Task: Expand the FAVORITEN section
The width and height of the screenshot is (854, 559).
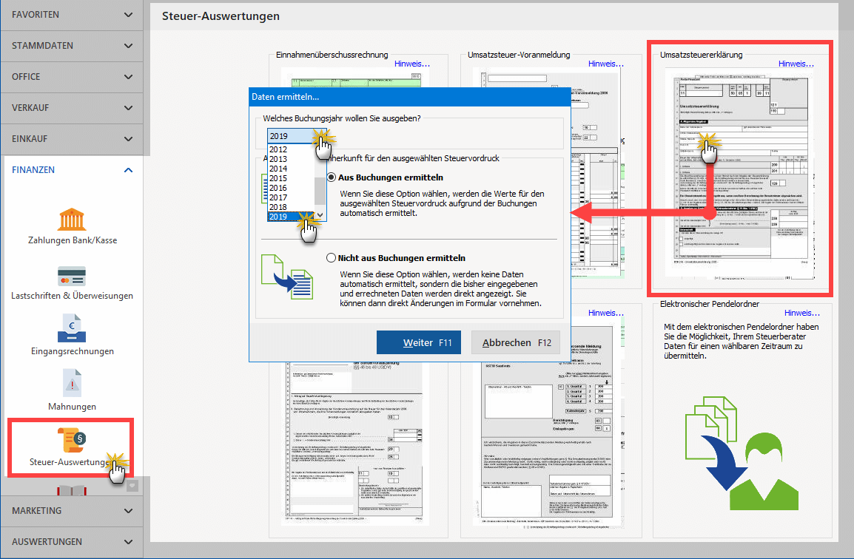Action: tap(71, 15)
